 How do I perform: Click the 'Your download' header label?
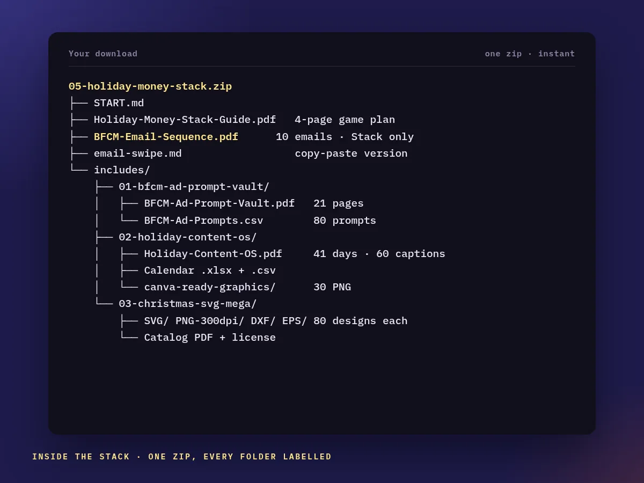pyautogui.click(x=103, y=54)
